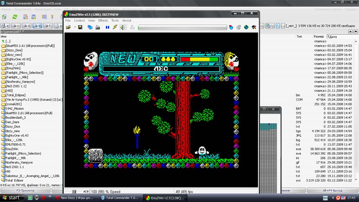The height and width of the screenshot is (202, 359).
Task: Open the Tools menu in EmuZWin
Action: click(x=115, y=20)
